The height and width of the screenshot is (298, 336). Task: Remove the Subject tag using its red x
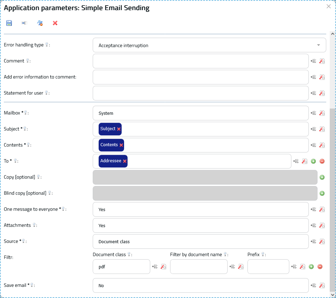[x=119, y=129]
